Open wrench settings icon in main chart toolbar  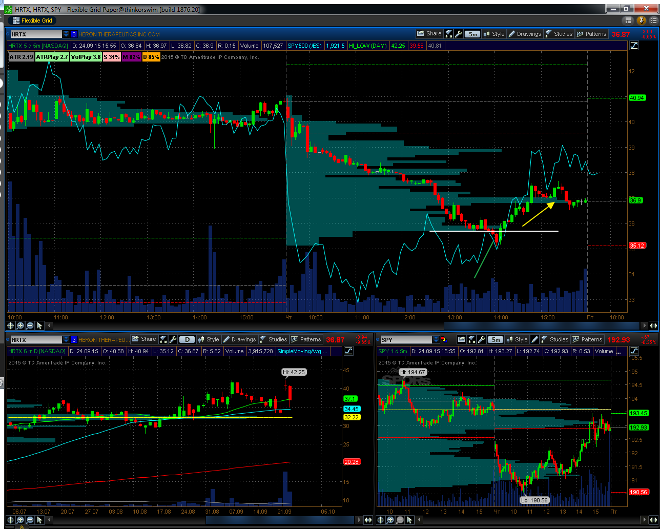[x=459, y=34]
